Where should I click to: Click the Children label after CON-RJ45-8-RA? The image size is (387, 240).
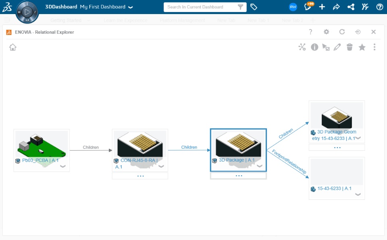(x=189, y=147)
